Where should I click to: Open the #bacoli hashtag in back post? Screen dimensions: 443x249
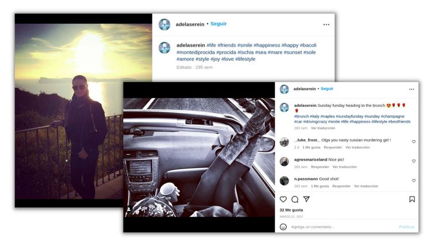(x=308, y=45)
